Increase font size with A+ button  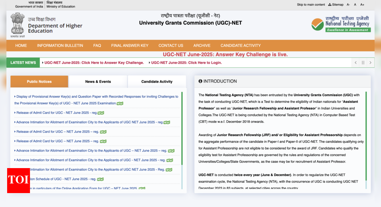click(x=362, y=5)
